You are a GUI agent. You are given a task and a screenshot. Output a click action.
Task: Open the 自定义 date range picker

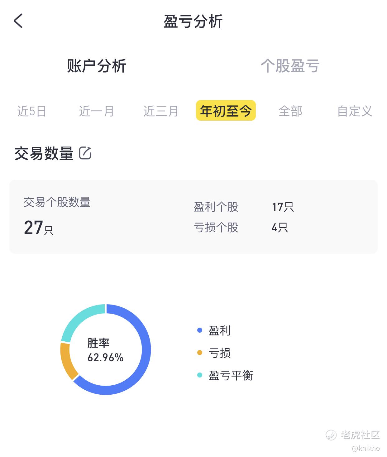[355, 111]
